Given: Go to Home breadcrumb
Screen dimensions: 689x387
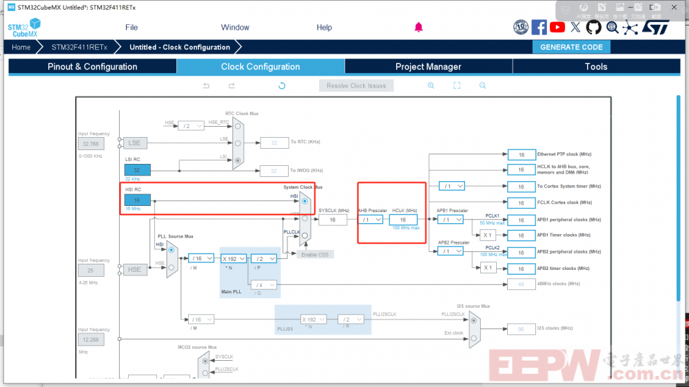Looking at the screenshot, I should point(21,47).
